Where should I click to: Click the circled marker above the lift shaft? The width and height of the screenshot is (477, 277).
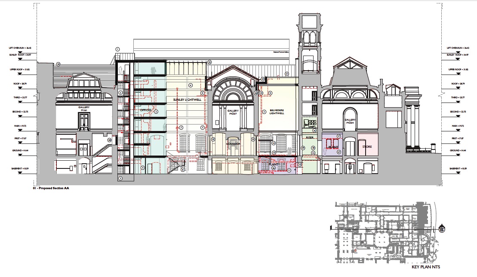click(x=117, y=48)
